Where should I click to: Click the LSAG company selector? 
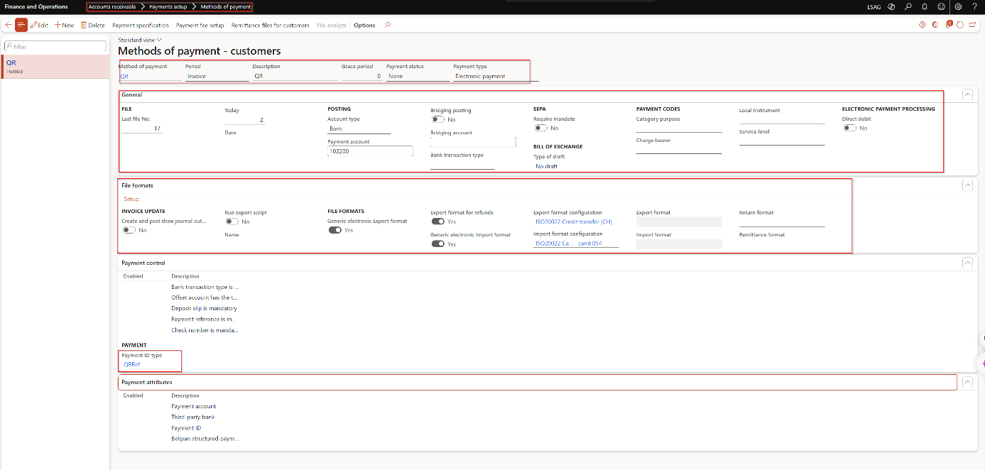click(874, 7)
